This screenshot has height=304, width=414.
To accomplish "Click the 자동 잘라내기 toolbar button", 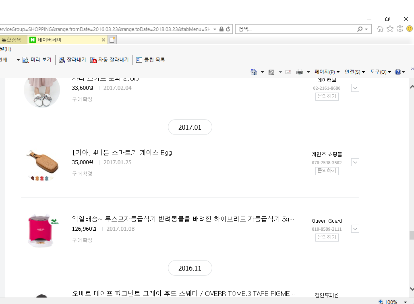I will (x=110, y=60).
